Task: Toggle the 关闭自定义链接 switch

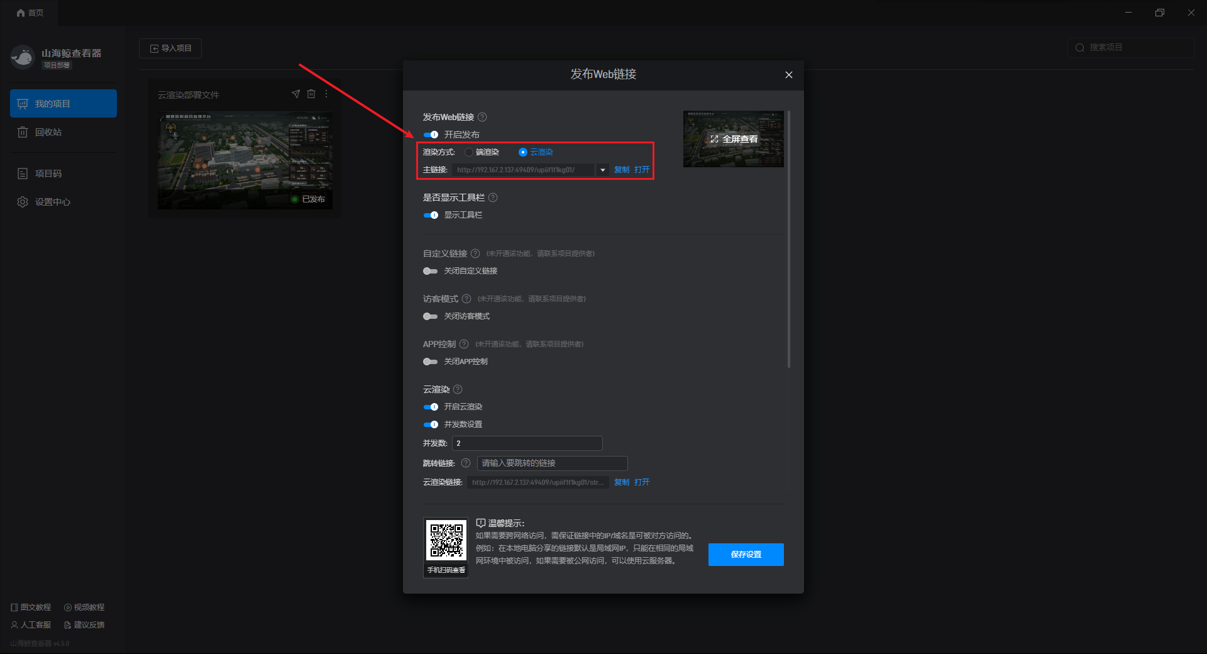Action: tap(431, 271)
